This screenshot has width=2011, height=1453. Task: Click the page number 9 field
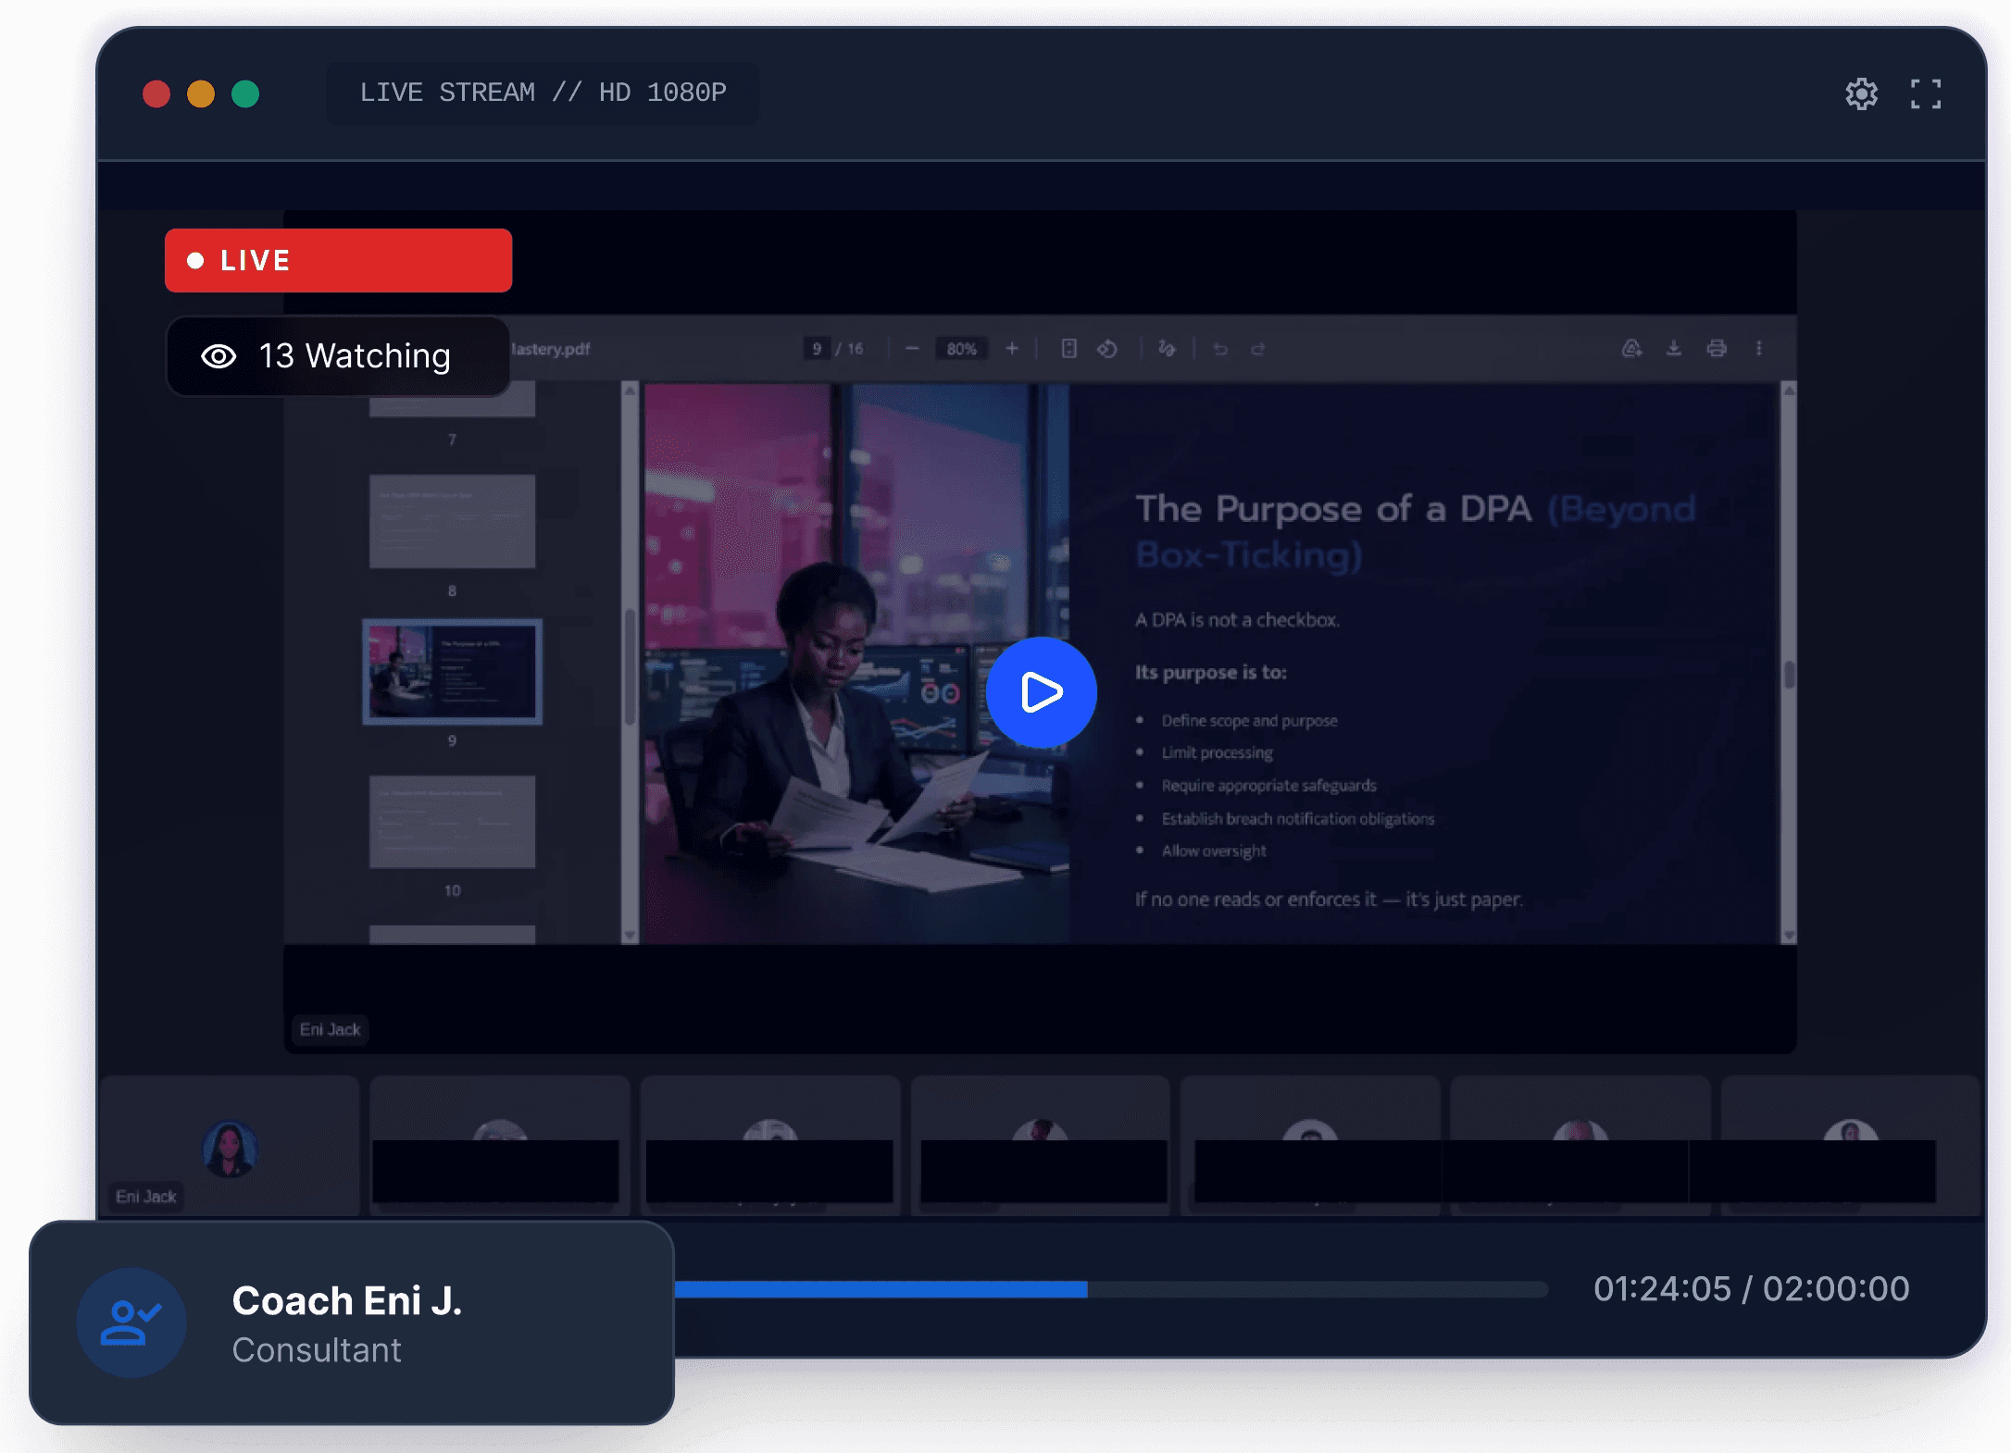817,349
